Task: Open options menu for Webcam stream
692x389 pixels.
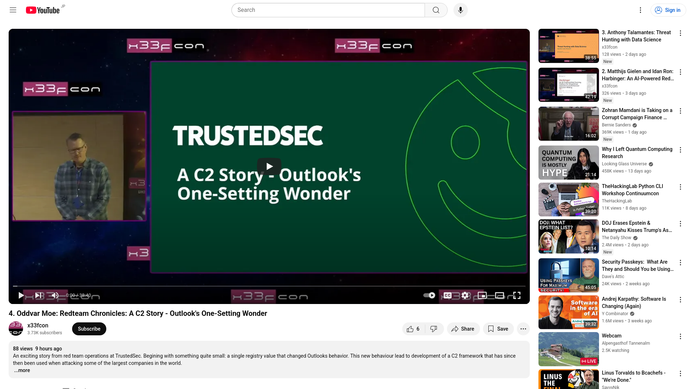Action: [x=680, y=336]
